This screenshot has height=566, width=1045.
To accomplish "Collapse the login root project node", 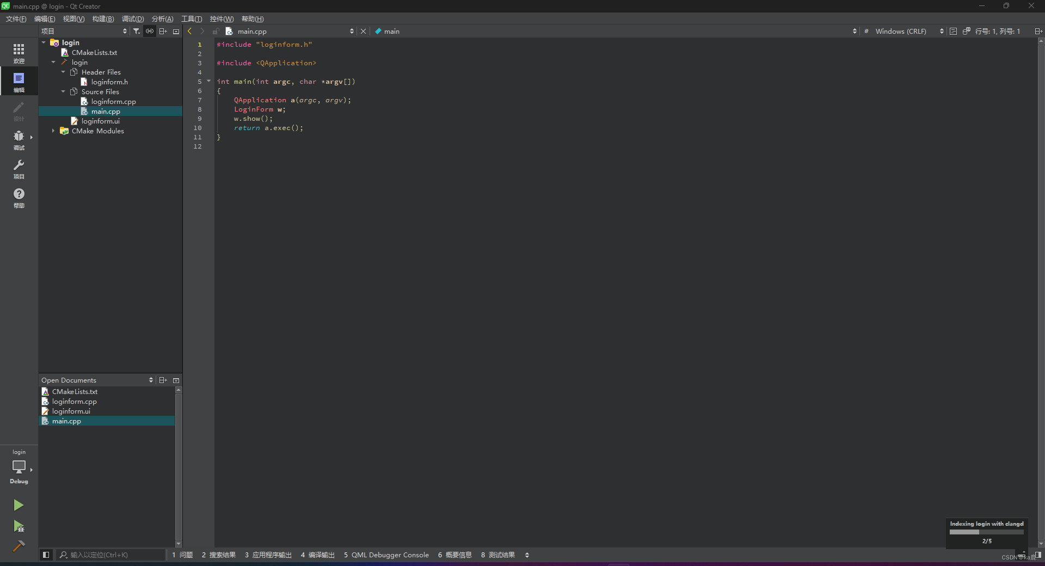I will pyautogui.click(x=44, y=42).
